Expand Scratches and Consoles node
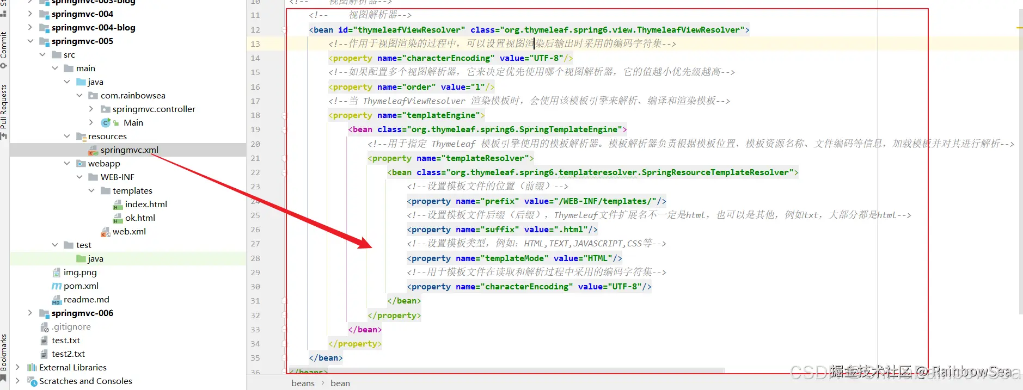Image resolution: width=1023 pixels, height=390 pixels. pyautogui.click(x=18, y=381)
